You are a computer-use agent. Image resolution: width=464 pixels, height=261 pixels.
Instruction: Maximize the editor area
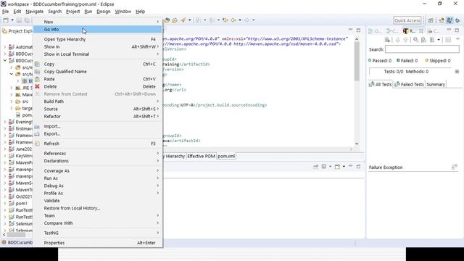358,30
